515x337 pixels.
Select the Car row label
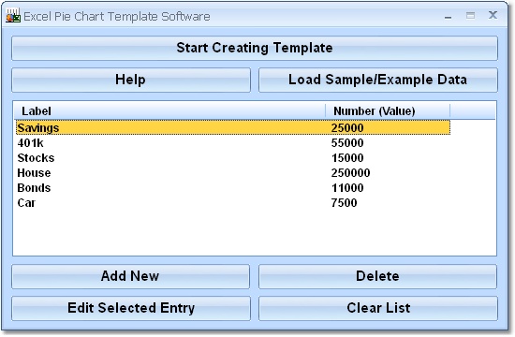pos(26,203)
